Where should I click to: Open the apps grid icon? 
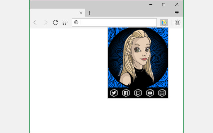(x=66, y=22)
